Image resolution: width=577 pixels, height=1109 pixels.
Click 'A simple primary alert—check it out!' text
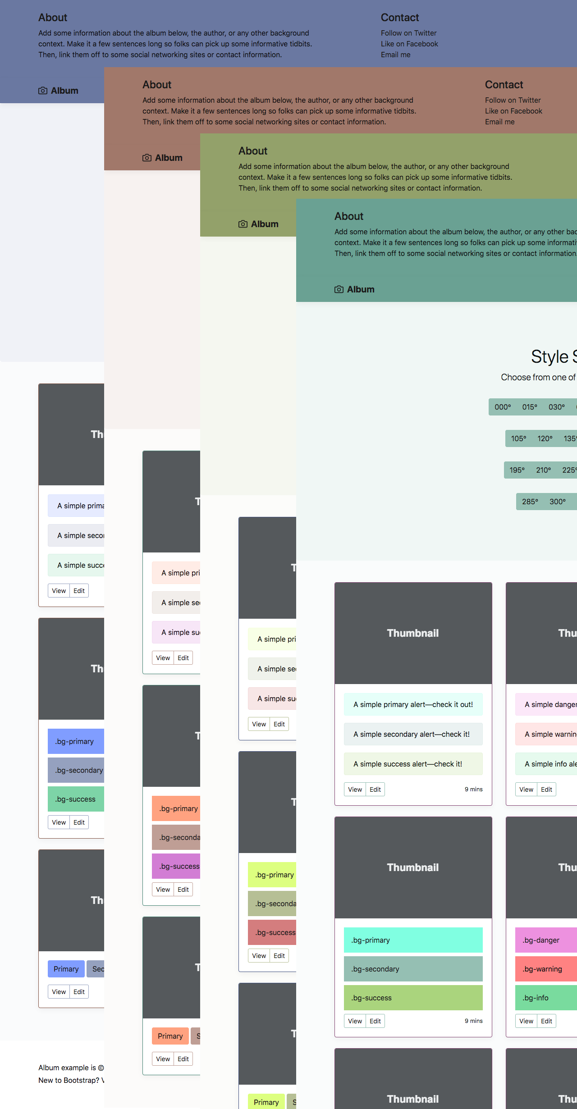[413, 704]
